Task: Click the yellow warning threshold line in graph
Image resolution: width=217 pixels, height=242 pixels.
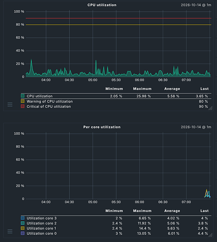Action: (x=119, y=25)
